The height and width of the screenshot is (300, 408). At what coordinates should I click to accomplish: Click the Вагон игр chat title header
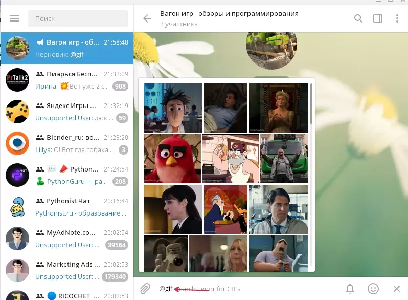pos(229,14)
